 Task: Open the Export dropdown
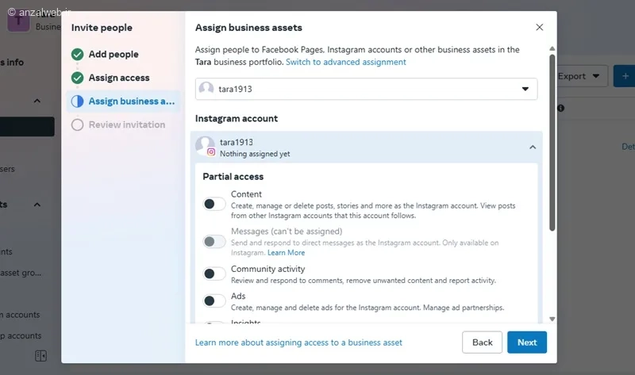click(582, 76)
